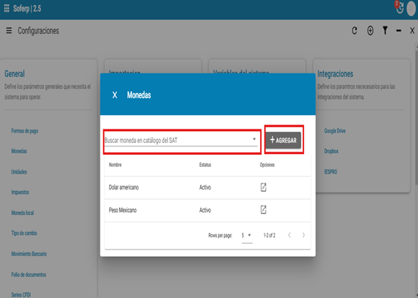The image size is (418, 298).
Task: Select the Dolar americano name cell
Action: point(124,187)
